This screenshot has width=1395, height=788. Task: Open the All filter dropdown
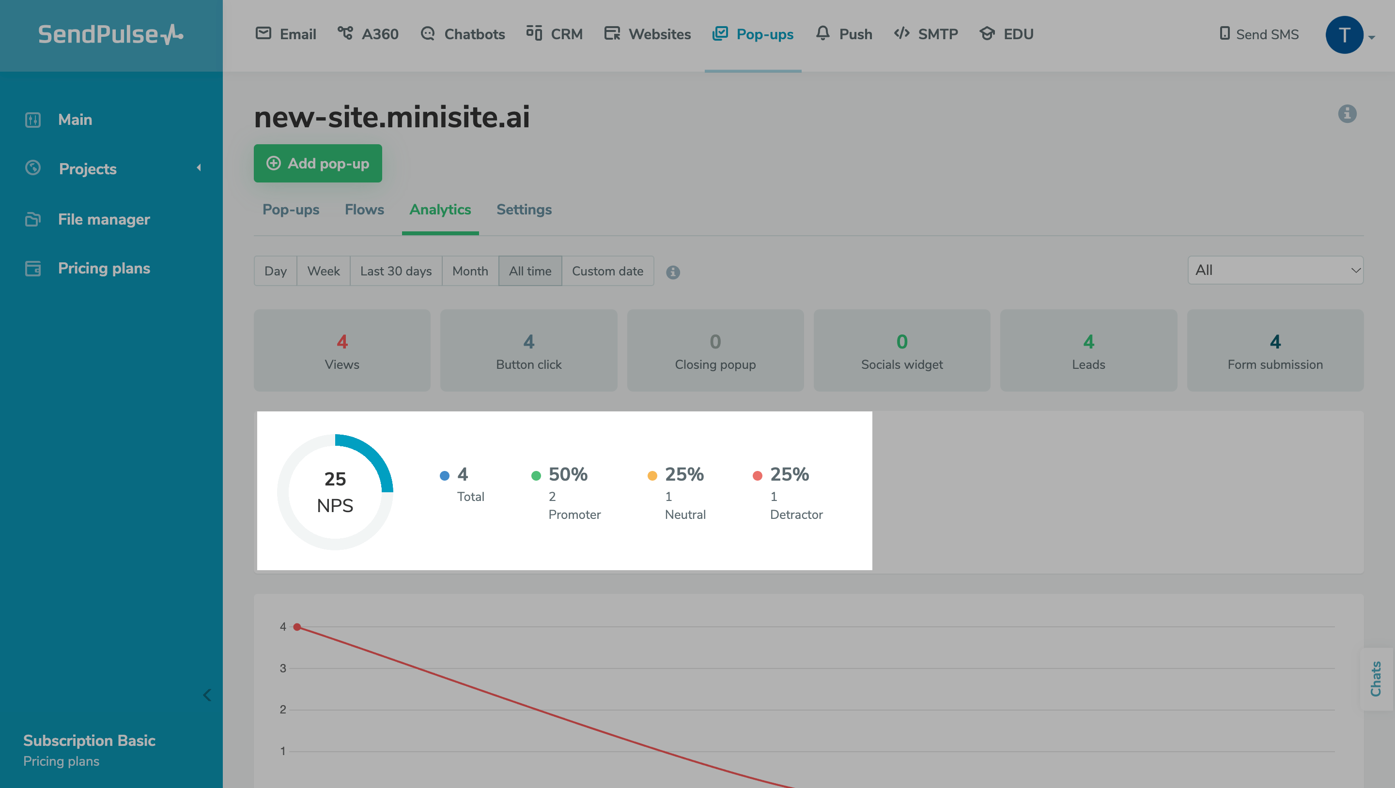pyautogui.click(x=1275, y=270)
